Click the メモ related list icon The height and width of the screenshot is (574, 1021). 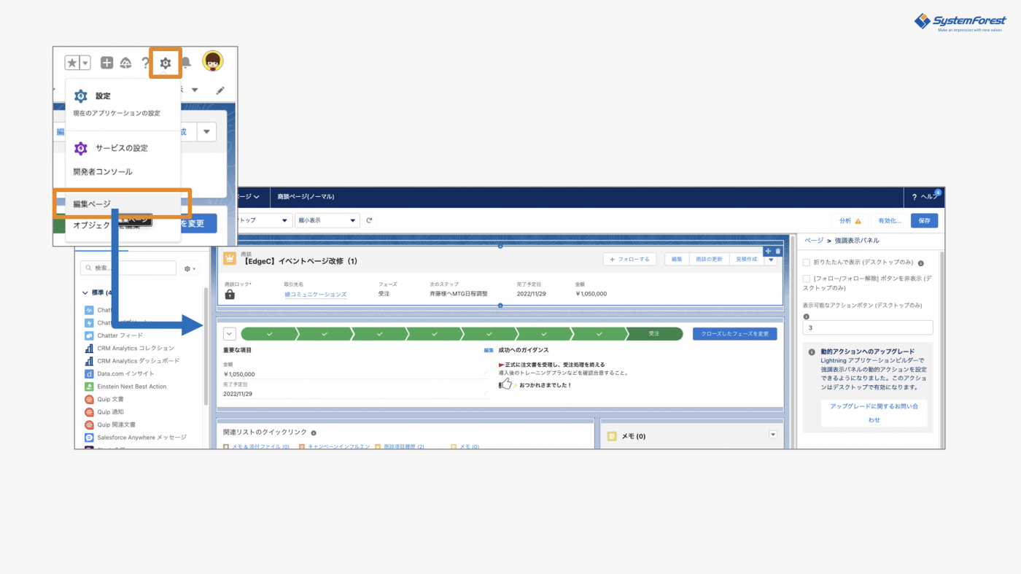[x=612, y=436]
